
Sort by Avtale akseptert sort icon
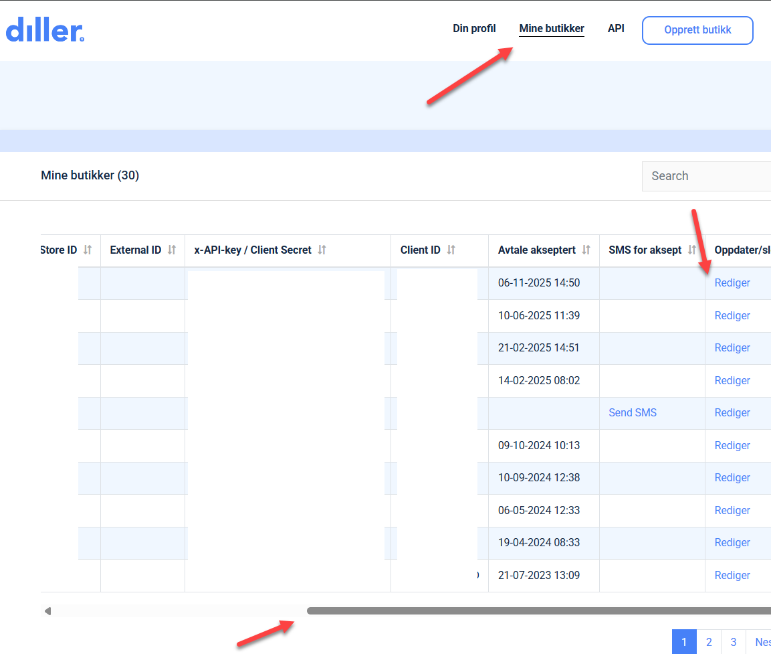tap(586, 250)
